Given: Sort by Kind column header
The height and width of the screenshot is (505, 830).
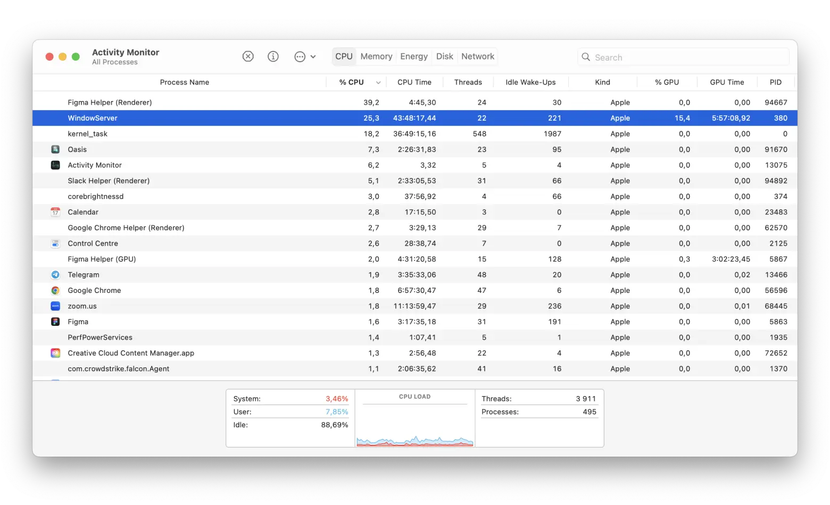Looking at the screenshot, I should point(602,82).
